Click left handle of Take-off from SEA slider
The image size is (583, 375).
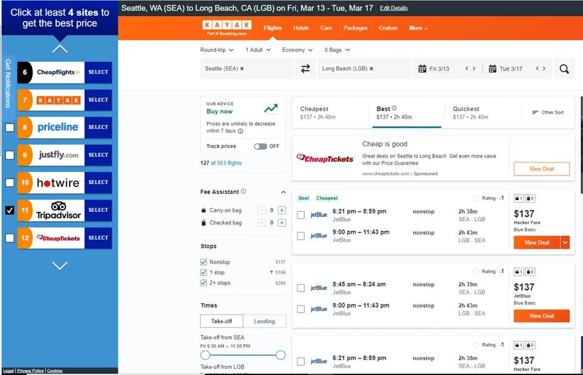point(205,355)
